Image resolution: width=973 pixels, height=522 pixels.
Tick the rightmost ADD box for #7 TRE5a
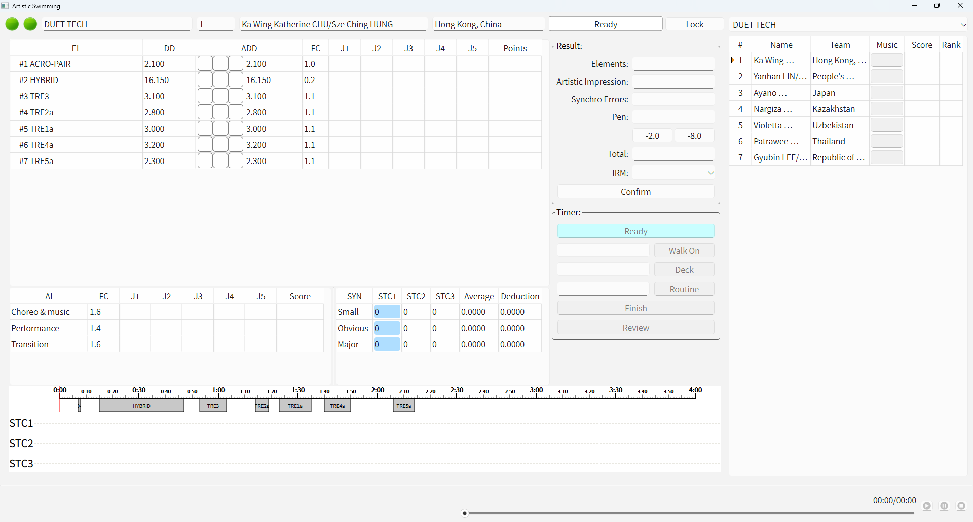(236, 161)
